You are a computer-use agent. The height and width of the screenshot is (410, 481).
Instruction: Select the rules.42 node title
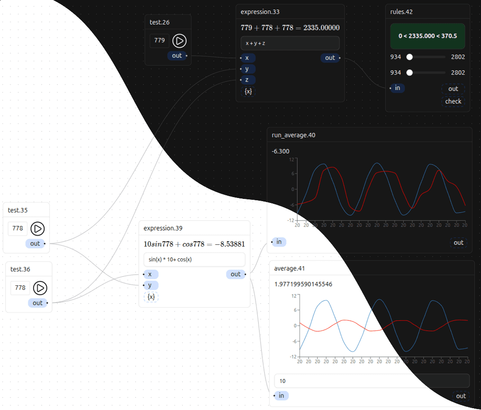click(401, 12)
